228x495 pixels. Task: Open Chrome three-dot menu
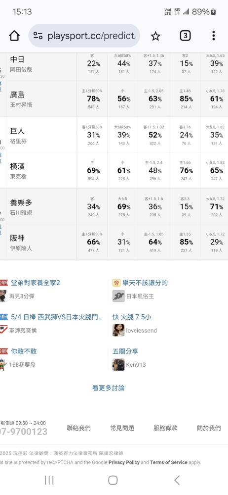[214, 36]
